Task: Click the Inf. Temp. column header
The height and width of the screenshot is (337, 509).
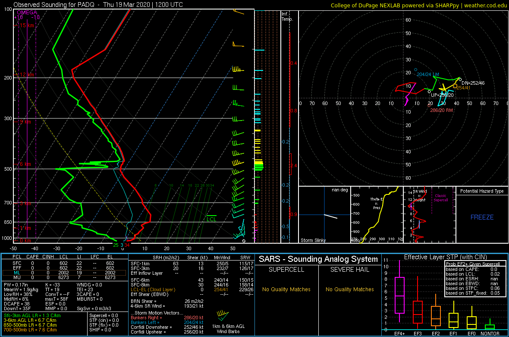Action: tap(287, 16)
